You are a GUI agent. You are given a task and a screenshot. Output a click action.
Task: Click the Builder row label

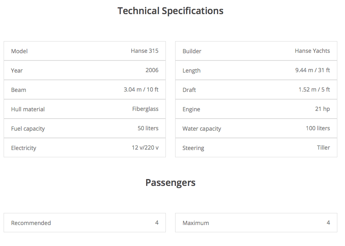point(192,51)
